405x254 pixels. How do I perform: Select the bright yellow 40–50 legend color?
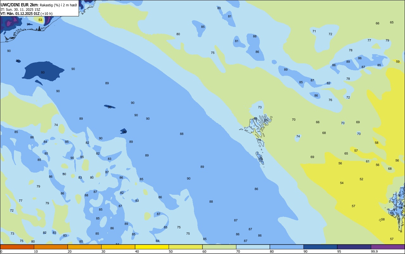coord(152,247)
